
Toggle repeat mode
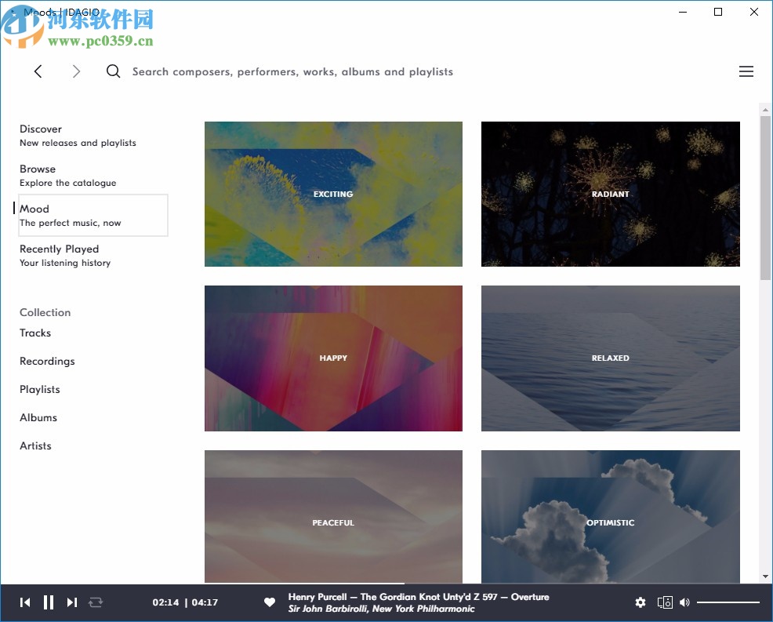[96, 602]
